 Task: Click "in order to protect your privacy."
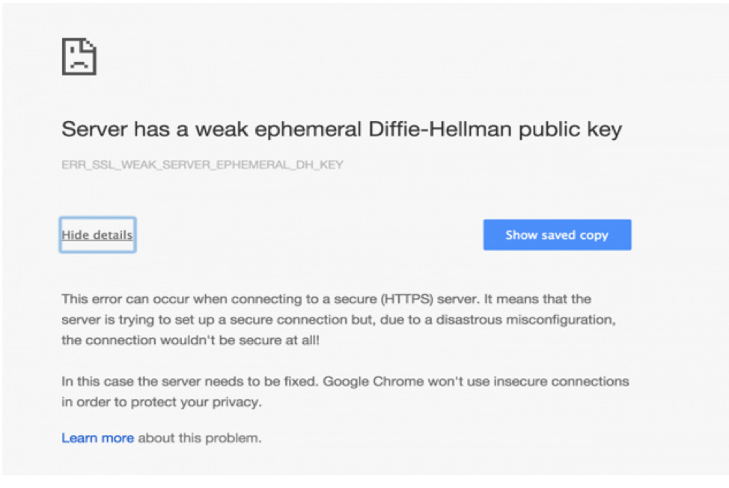click(x=162, y=402)
